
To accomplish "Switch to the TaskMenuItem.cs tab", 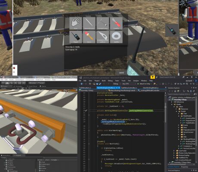I will [x=85, y=88].
